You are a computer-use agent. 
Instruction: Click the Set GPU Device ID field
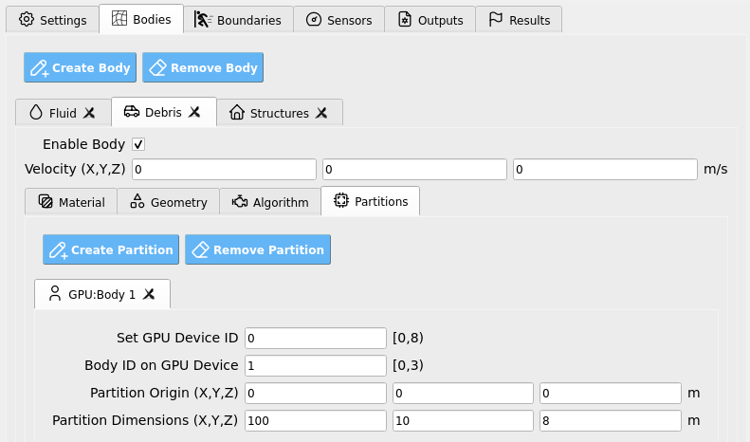pyautogui.click(x=316, y=339)
